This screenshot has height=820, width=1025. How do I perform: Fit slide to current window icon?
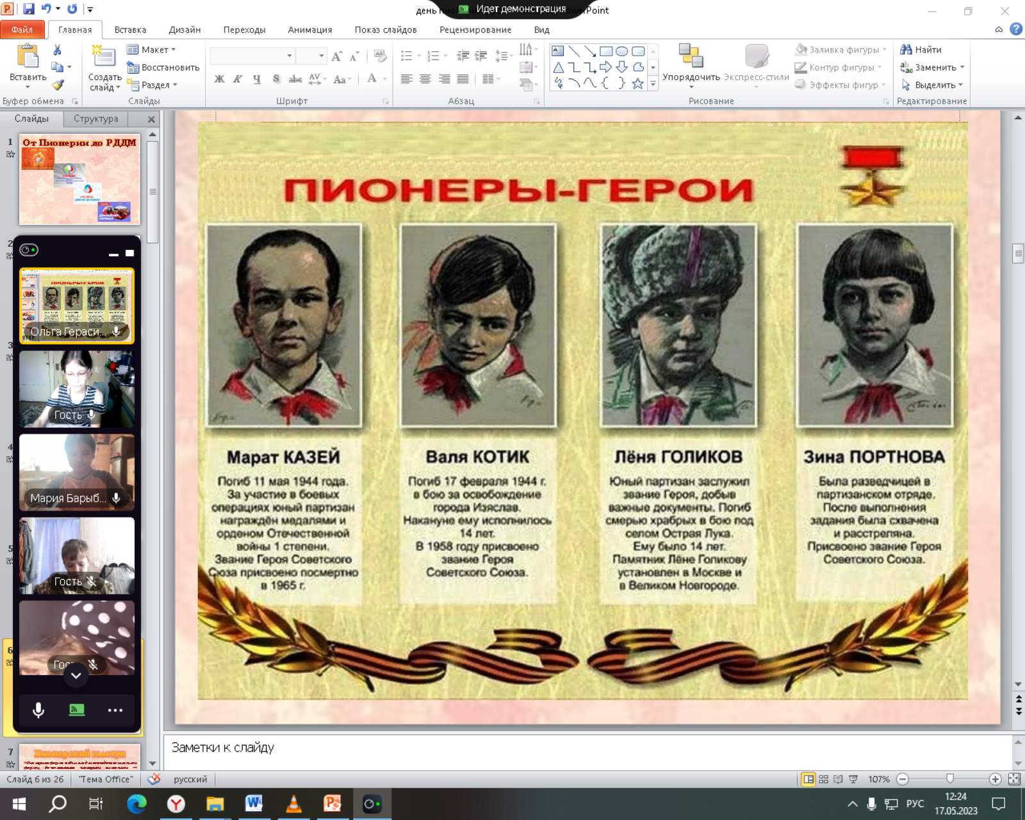point(1014,779)
